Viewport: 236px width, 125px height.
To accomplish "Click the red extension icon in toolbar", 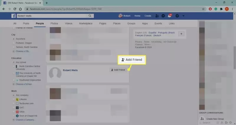I will [210, 9].
